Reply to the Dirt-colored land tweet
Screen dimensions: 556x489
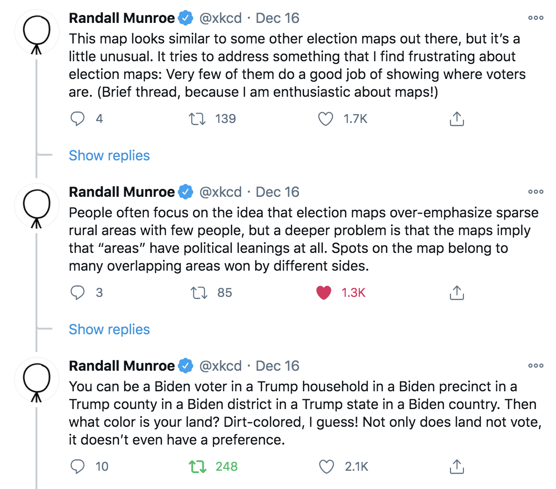[78, 467]
